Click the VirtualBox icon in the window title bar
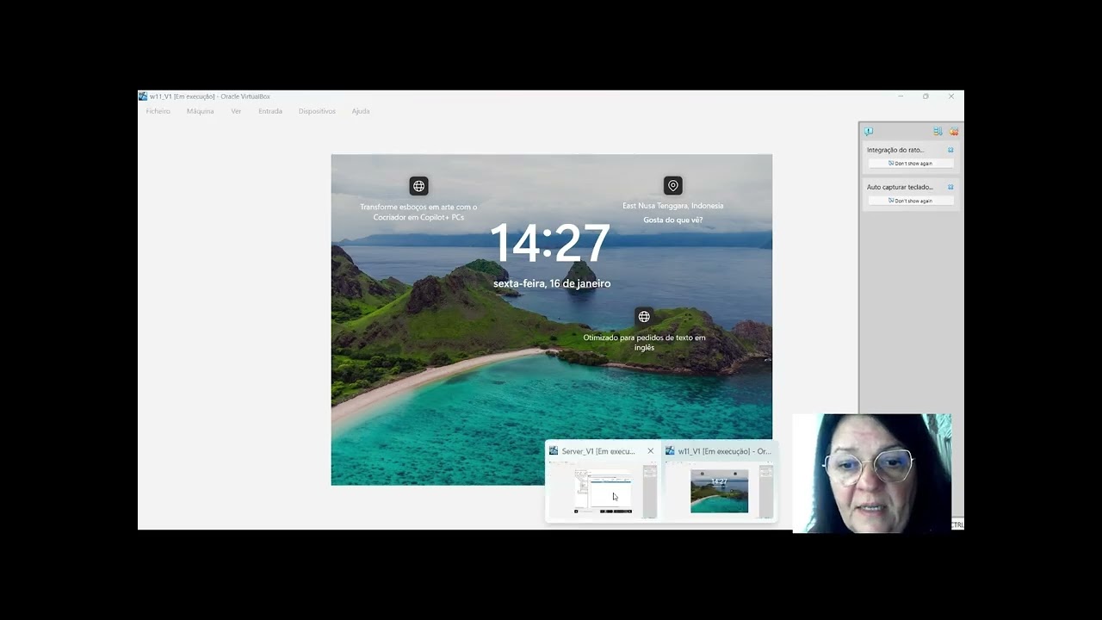1102x620 pixels. [x=143, y=96]
